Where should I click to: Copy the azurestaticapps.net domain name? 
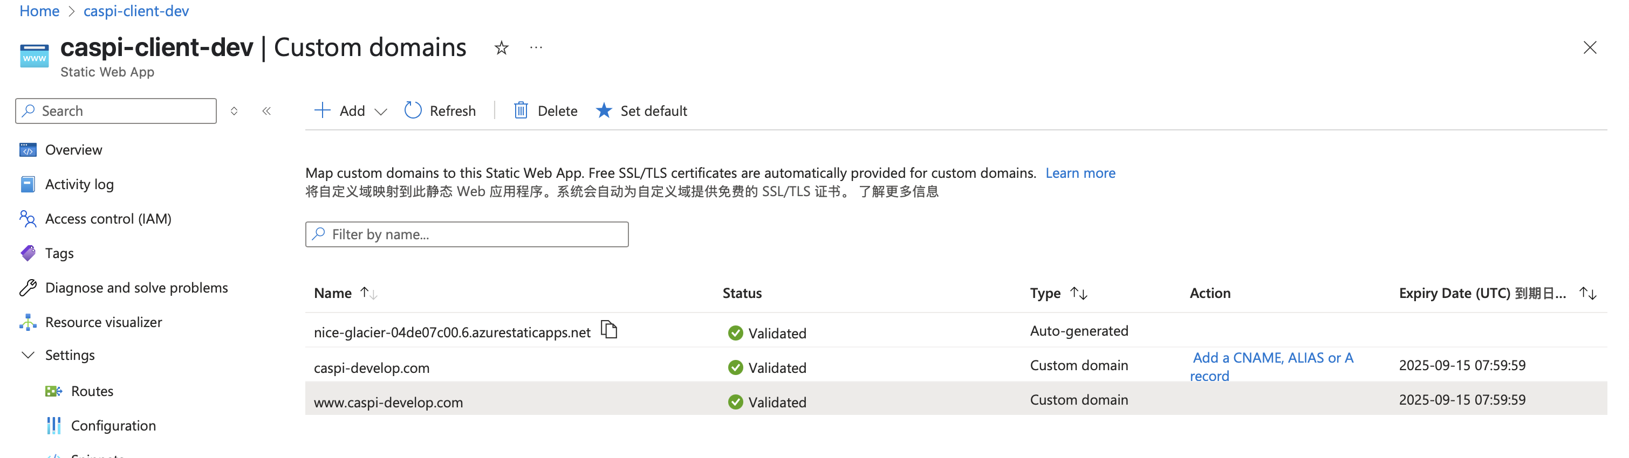pos(609,330)
